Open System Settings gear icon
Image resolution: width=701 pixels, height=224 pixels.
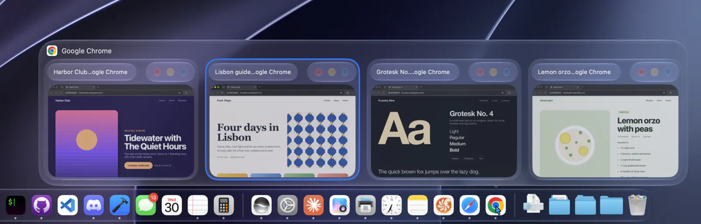pos(287,205)
